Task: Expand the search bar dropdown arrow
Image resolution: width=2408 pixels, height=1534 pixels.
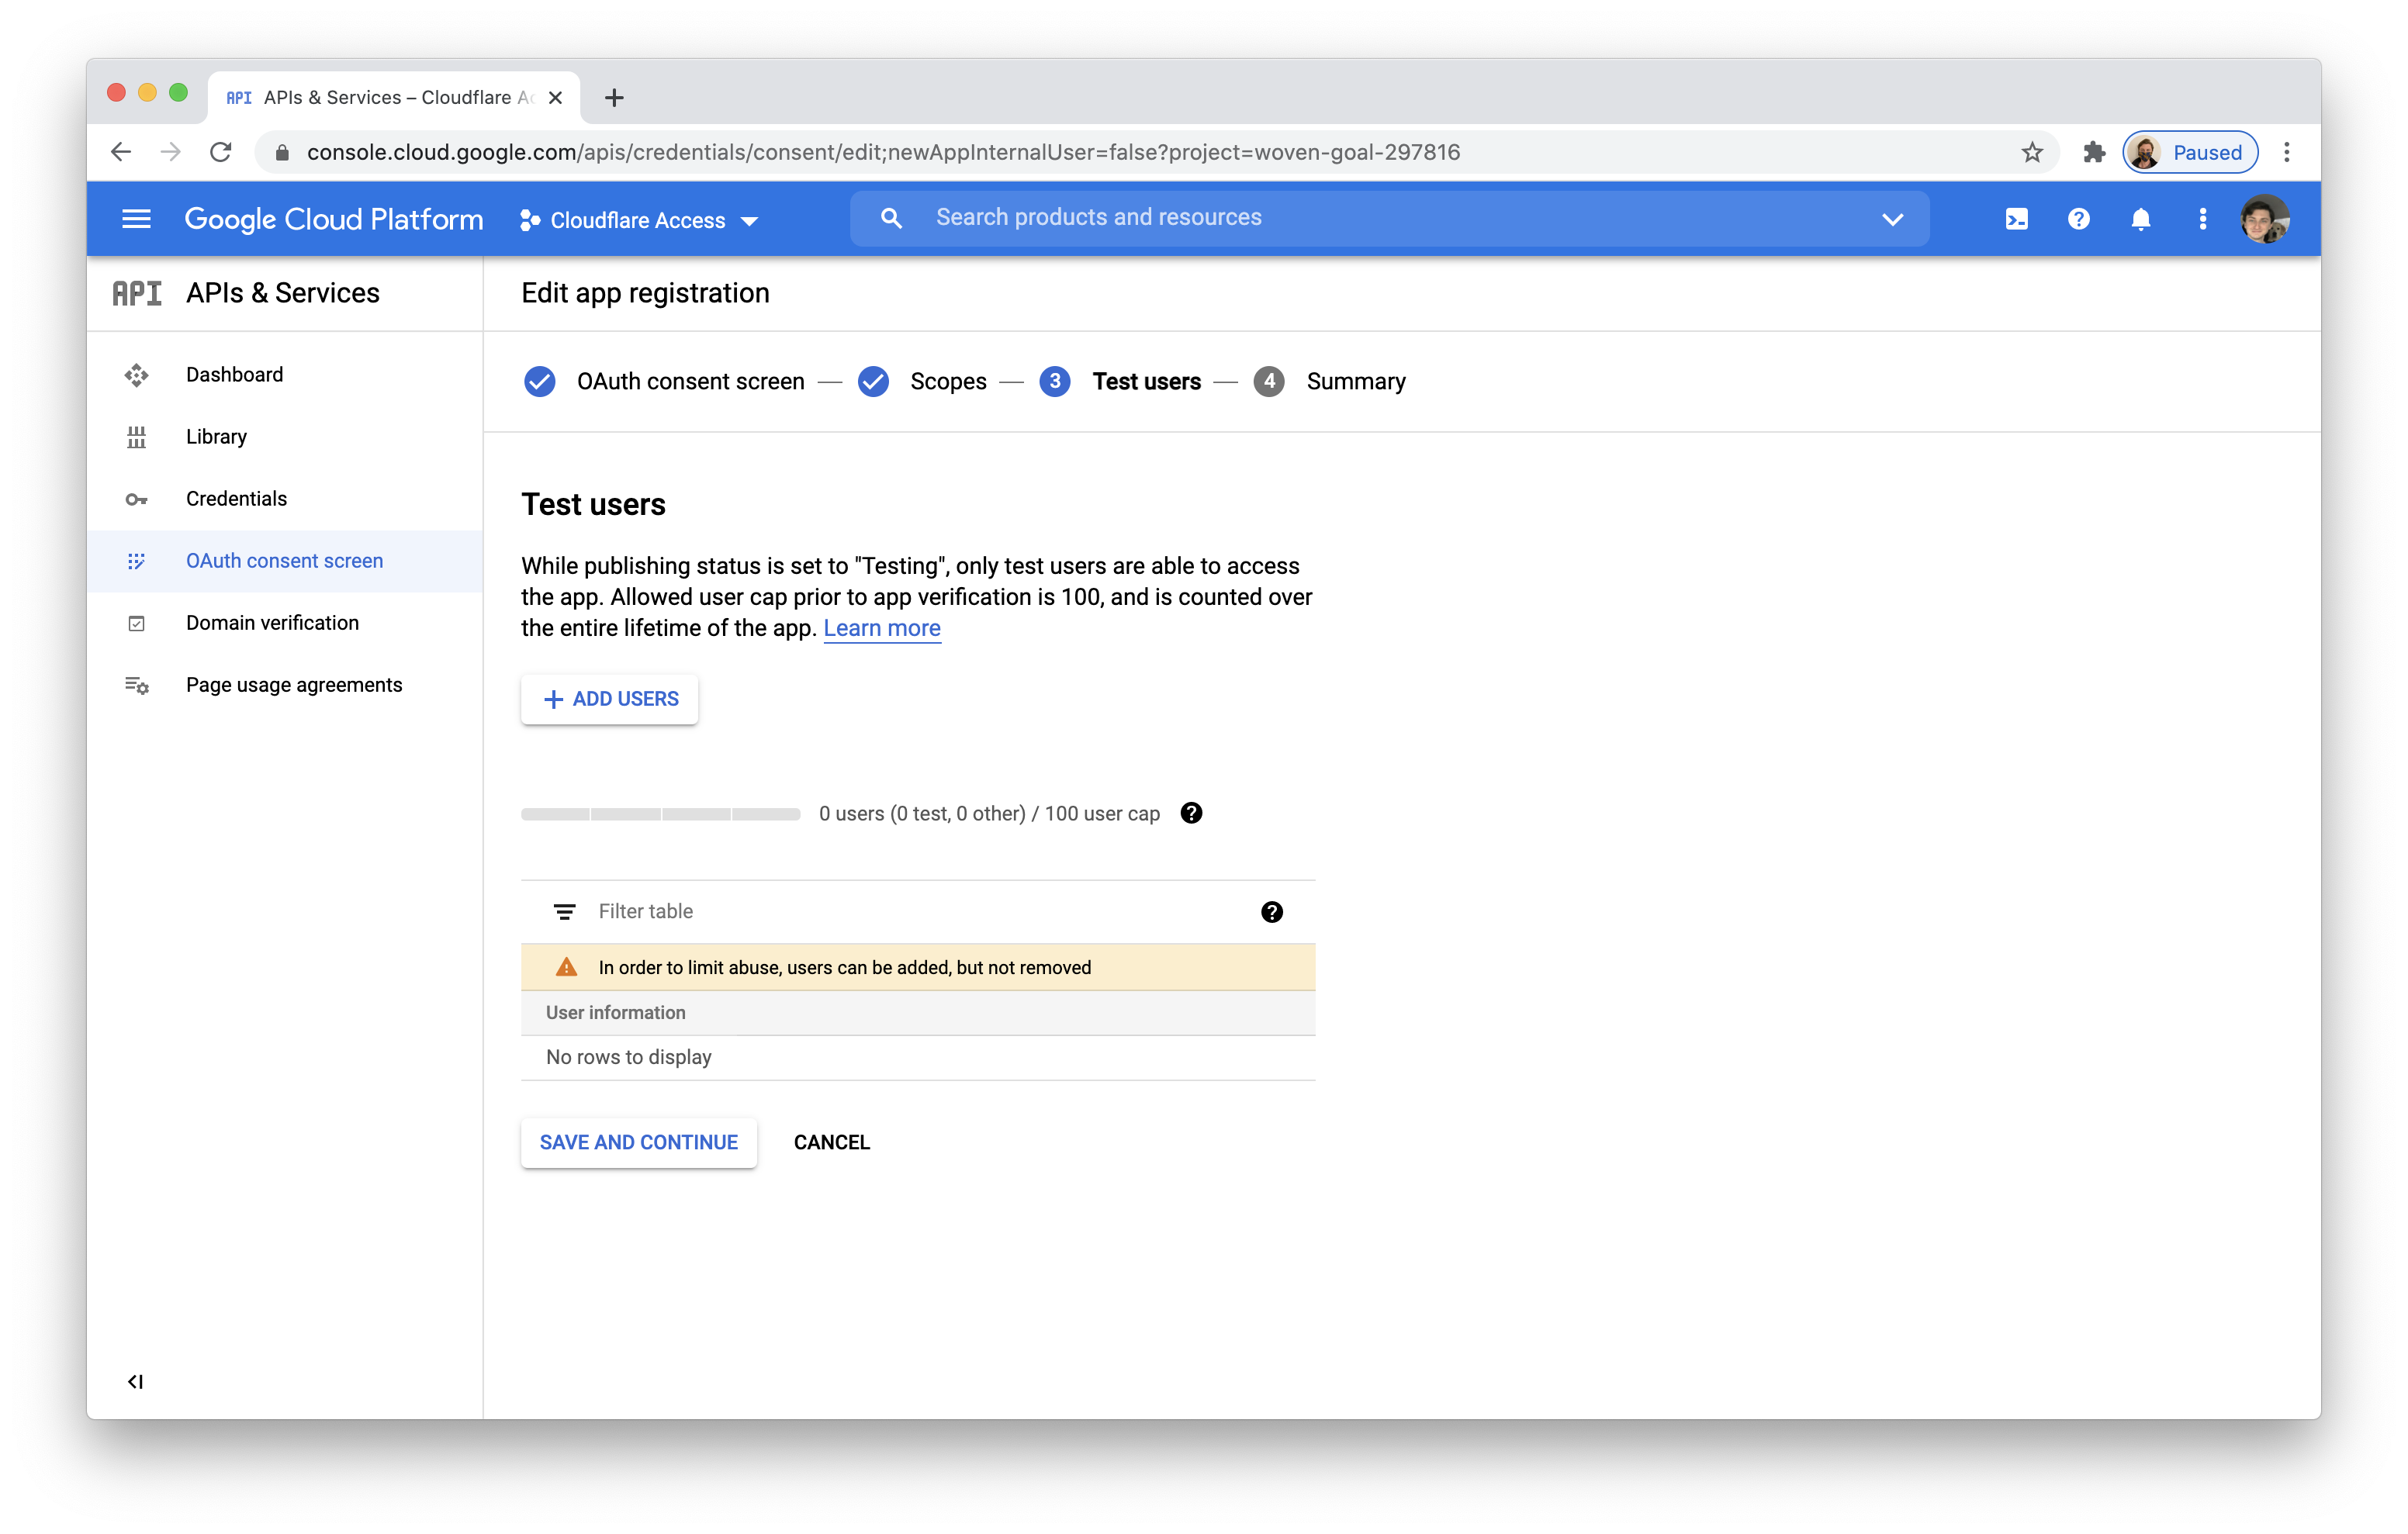Action: point(1892,219)
